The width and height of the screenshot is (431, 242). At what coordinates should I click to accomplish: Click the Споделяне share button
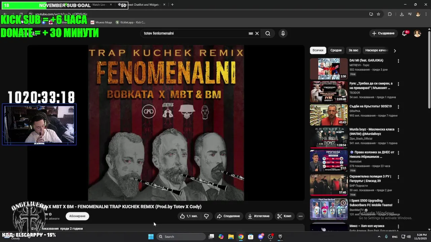(x=228, y=216)
